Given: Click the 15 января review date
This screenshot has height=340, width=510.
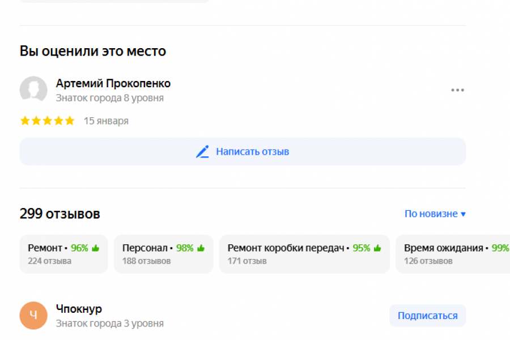Looking at the screenshot, I should (x=106, y=121).
